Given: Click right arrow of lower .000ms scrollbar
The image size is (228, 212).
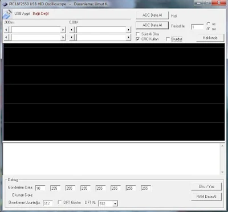Looking at the screenshot, I should pos(63,37).
